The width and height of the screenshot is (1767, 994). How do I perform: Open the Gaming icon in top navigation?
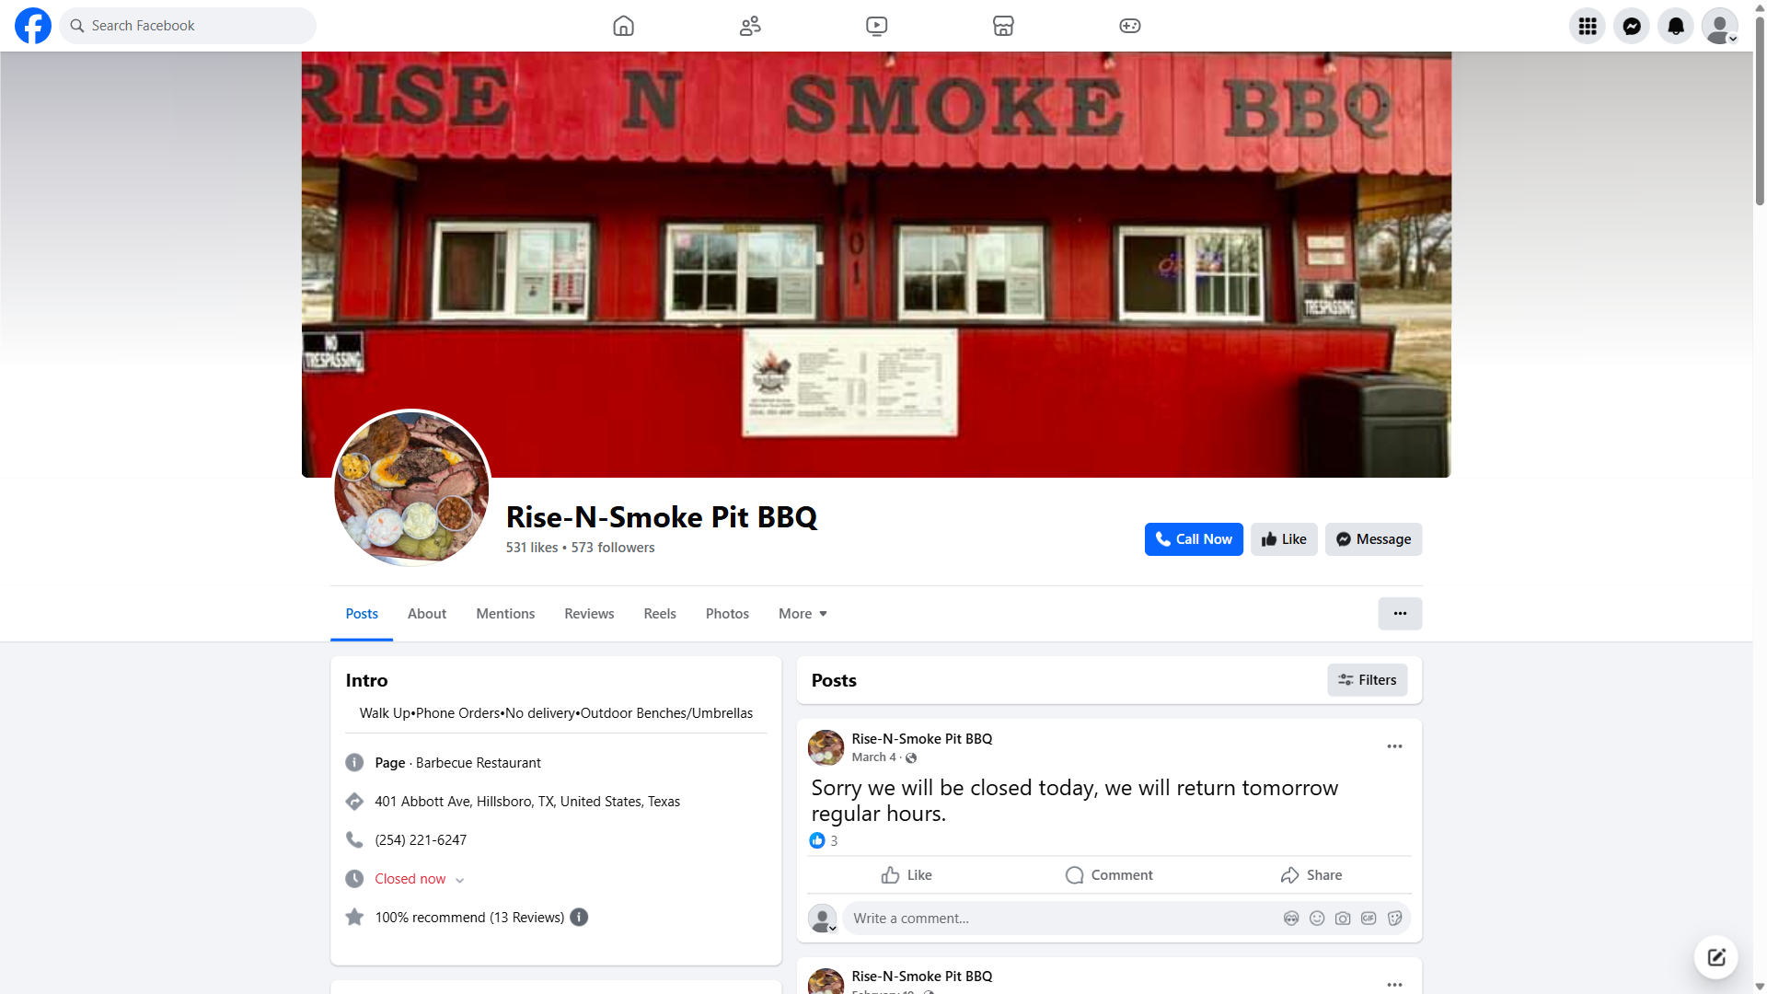click(1129, 26)
